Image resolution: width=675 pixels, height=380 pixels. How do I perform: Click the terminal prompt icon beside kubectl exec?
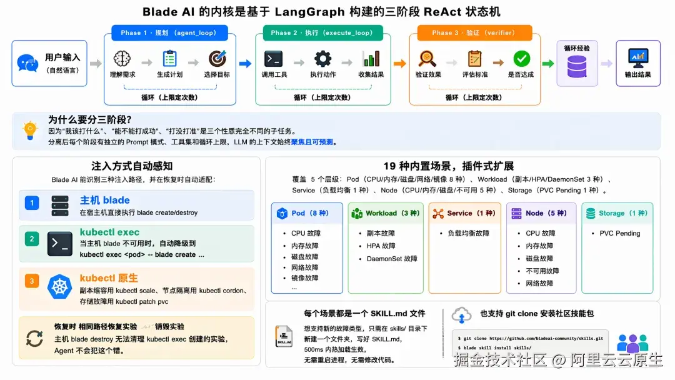tap(60, 244)
